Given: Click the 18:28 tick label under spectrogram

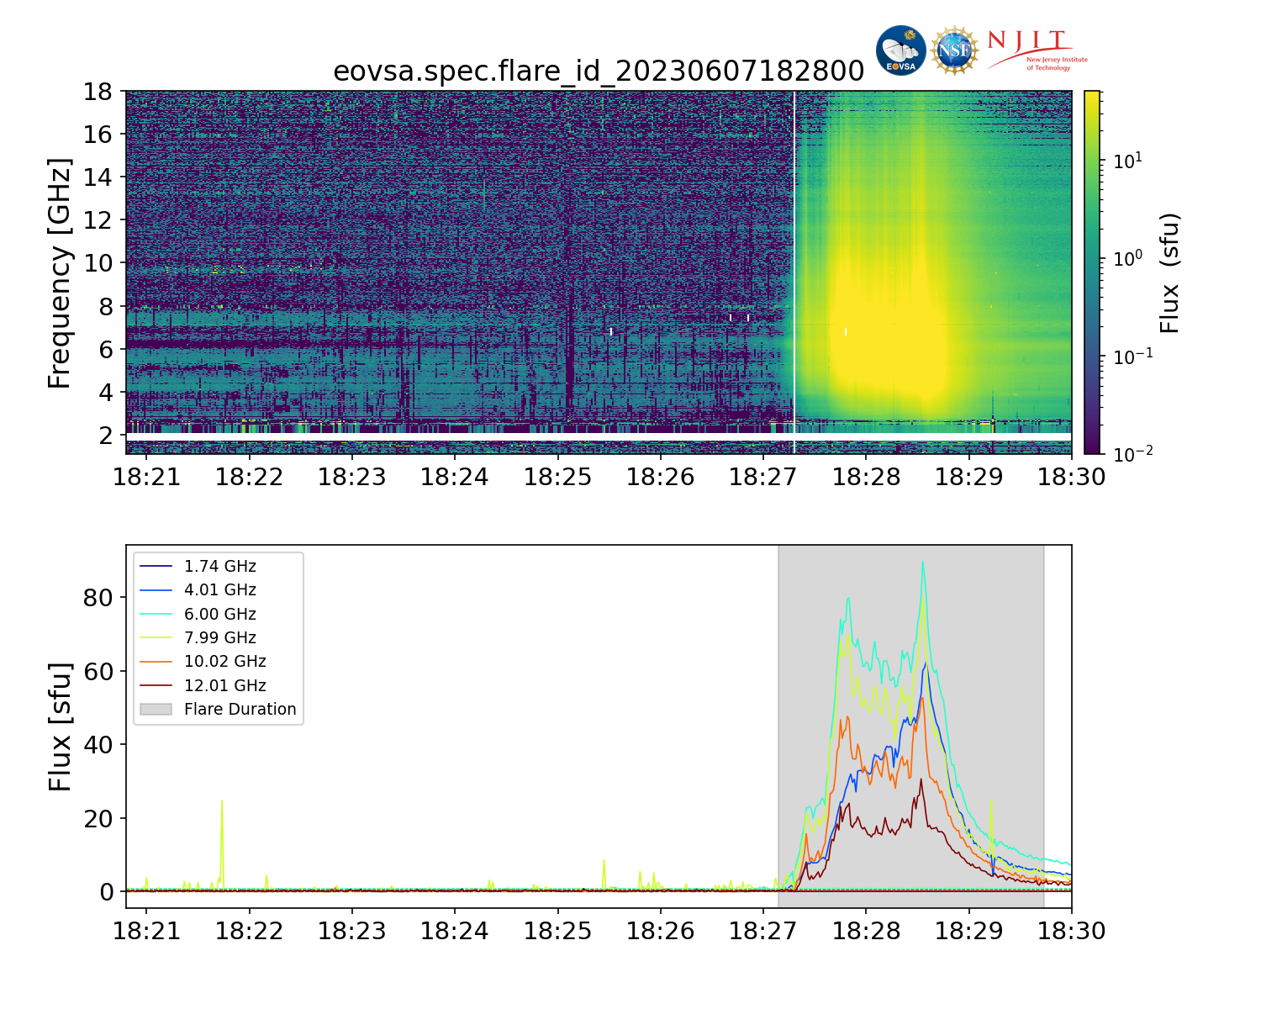Looking at the screenshot, I should pos(866,478).
